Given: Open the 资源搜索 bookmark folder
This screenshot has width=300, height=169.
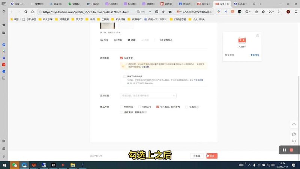Looking at the screenshot, I should click(x=62, y=20).
